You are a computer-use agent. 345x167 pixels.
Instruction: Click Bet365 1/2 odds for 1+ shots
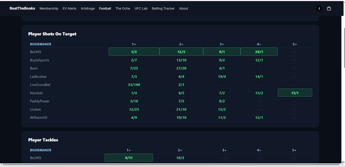coord(134,52)
